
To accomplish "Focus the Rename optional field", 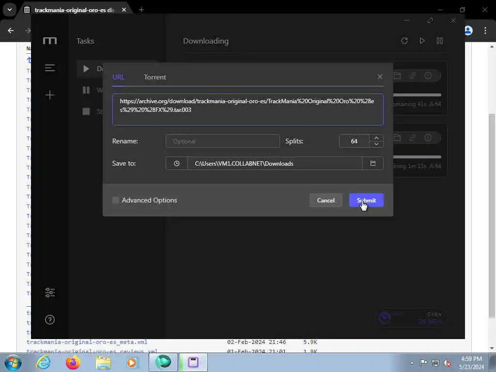I will pos(223,141).
